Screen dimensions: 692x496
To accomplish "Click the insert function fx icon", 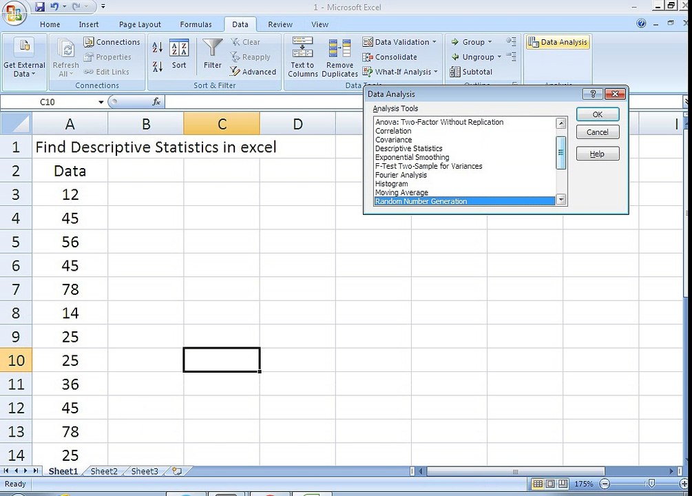I will (x=156, y=102).
